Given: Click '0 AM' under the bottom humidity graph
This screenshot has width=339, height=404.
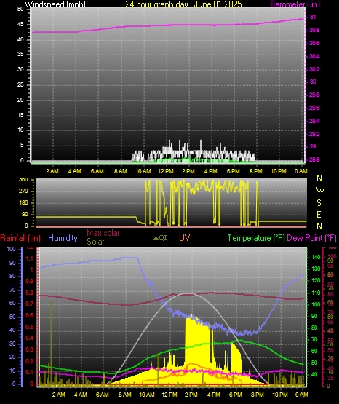Looking at the screenshot, I should tap(302, 395).
